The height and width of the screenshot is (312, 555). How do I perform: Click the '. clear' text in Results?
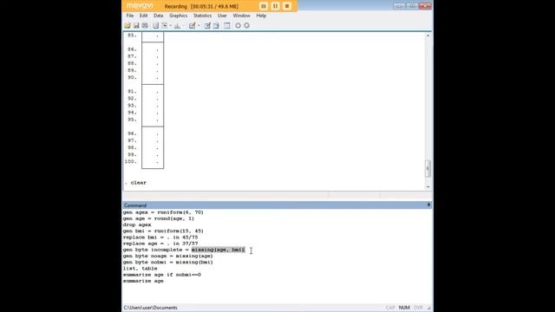(135, 183)
